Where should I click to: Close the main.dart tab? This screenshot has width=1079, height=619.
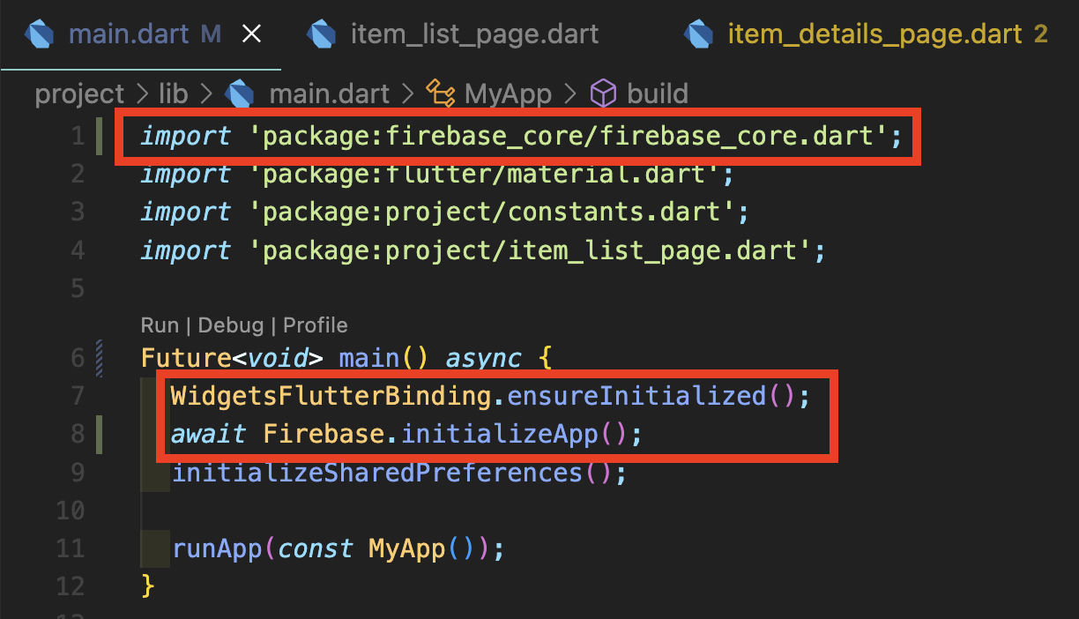[x=252, y=34]
